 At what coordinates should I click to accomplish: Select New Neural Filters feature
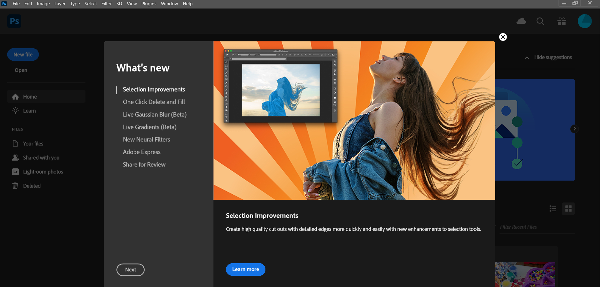tap(146, 140)
